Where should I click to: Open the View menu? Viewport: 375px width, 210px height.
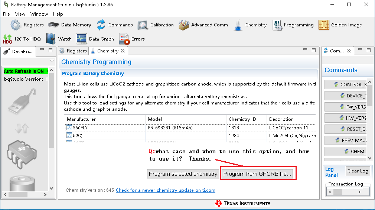pyautogui.click(x=20, y=14)
